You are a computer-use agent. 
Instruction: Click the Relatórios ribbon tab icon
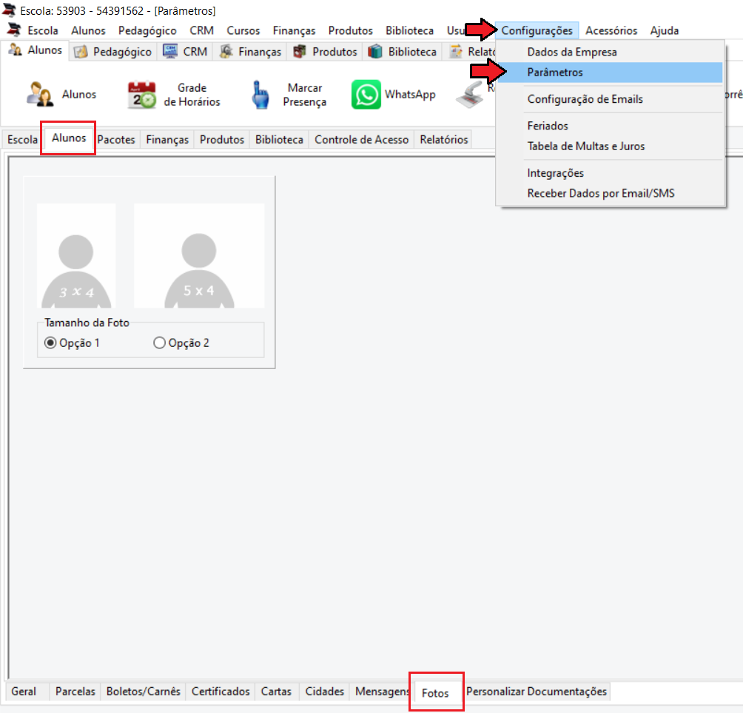456,51
